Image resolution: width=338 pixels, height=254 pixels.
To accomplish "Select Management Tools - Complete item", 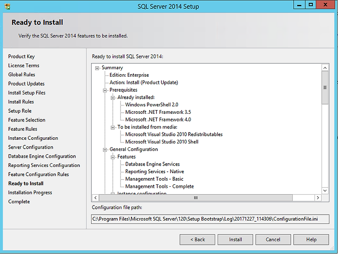I will pos(160,186).
